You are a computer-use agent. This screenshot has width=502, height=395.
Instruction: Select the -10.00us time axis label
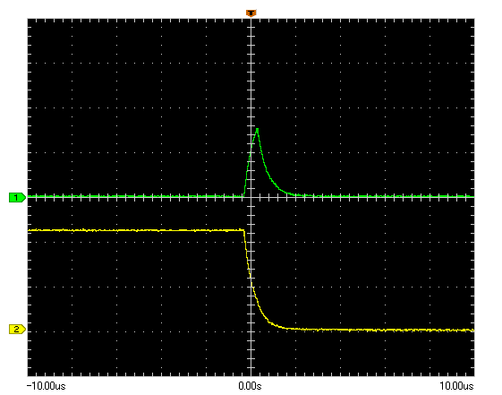click(47, 386)
